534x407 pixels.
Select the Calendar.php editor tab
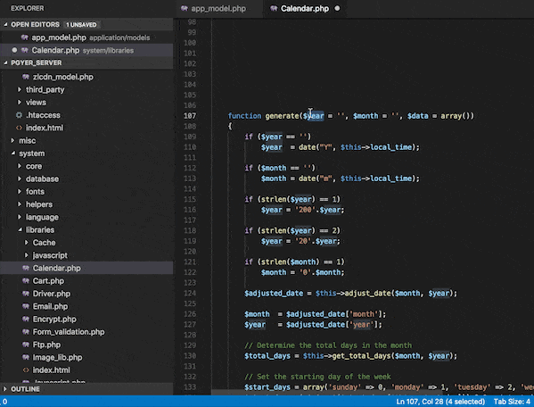(305, 9)
